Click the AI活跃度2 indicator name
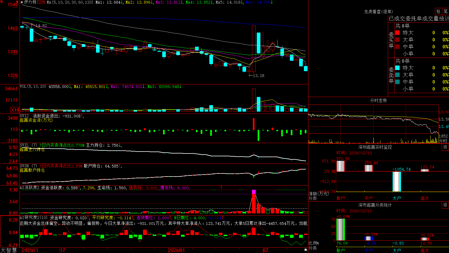Image resolution: width=449 pixels, height=253 pixels. coord(29,188)
